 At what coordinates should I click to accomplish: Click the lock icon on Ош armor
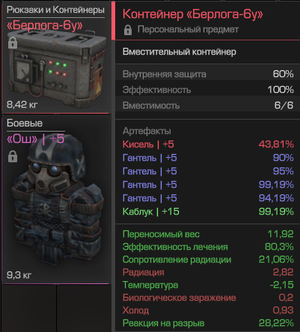(x=13, y=156)
